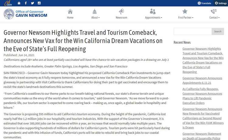Click the Newsroom megaphone icon
Viewport: 228px width, 140px height.
(x=121, y=12)
